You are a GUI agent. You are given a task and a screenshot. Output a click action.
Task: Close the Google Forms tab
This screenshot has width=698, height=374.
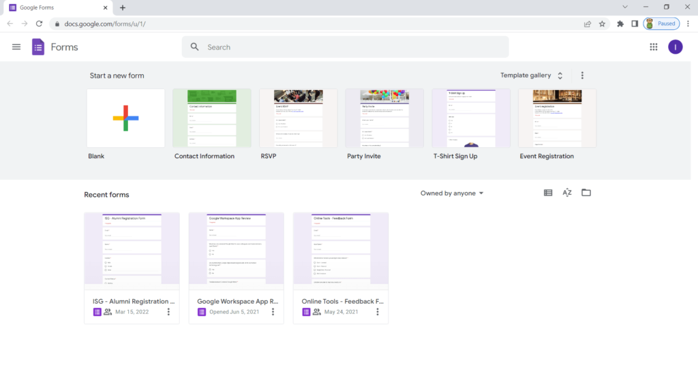tap(105, 7)
